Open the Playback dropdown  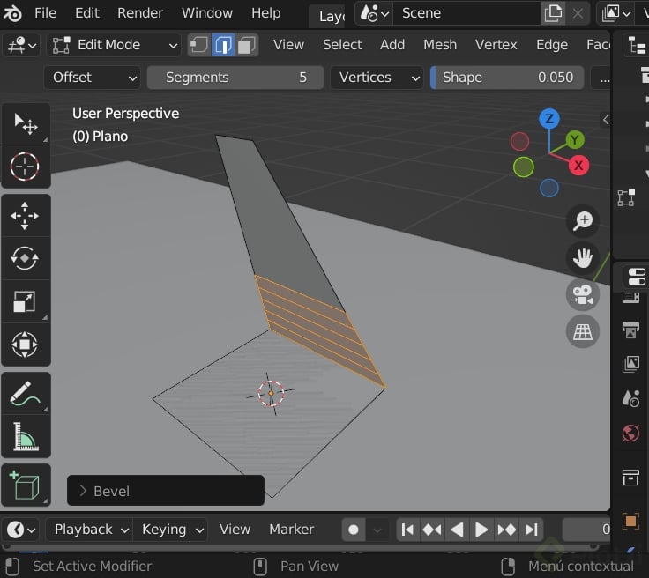tap(92, 530)
